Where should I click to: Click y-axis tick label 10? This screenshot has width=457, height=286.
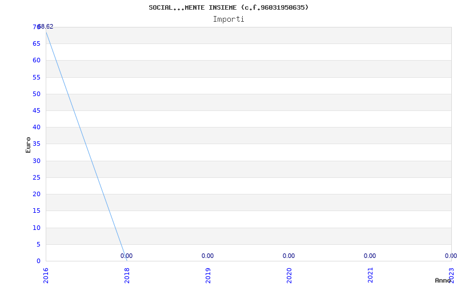pos(37,228)
